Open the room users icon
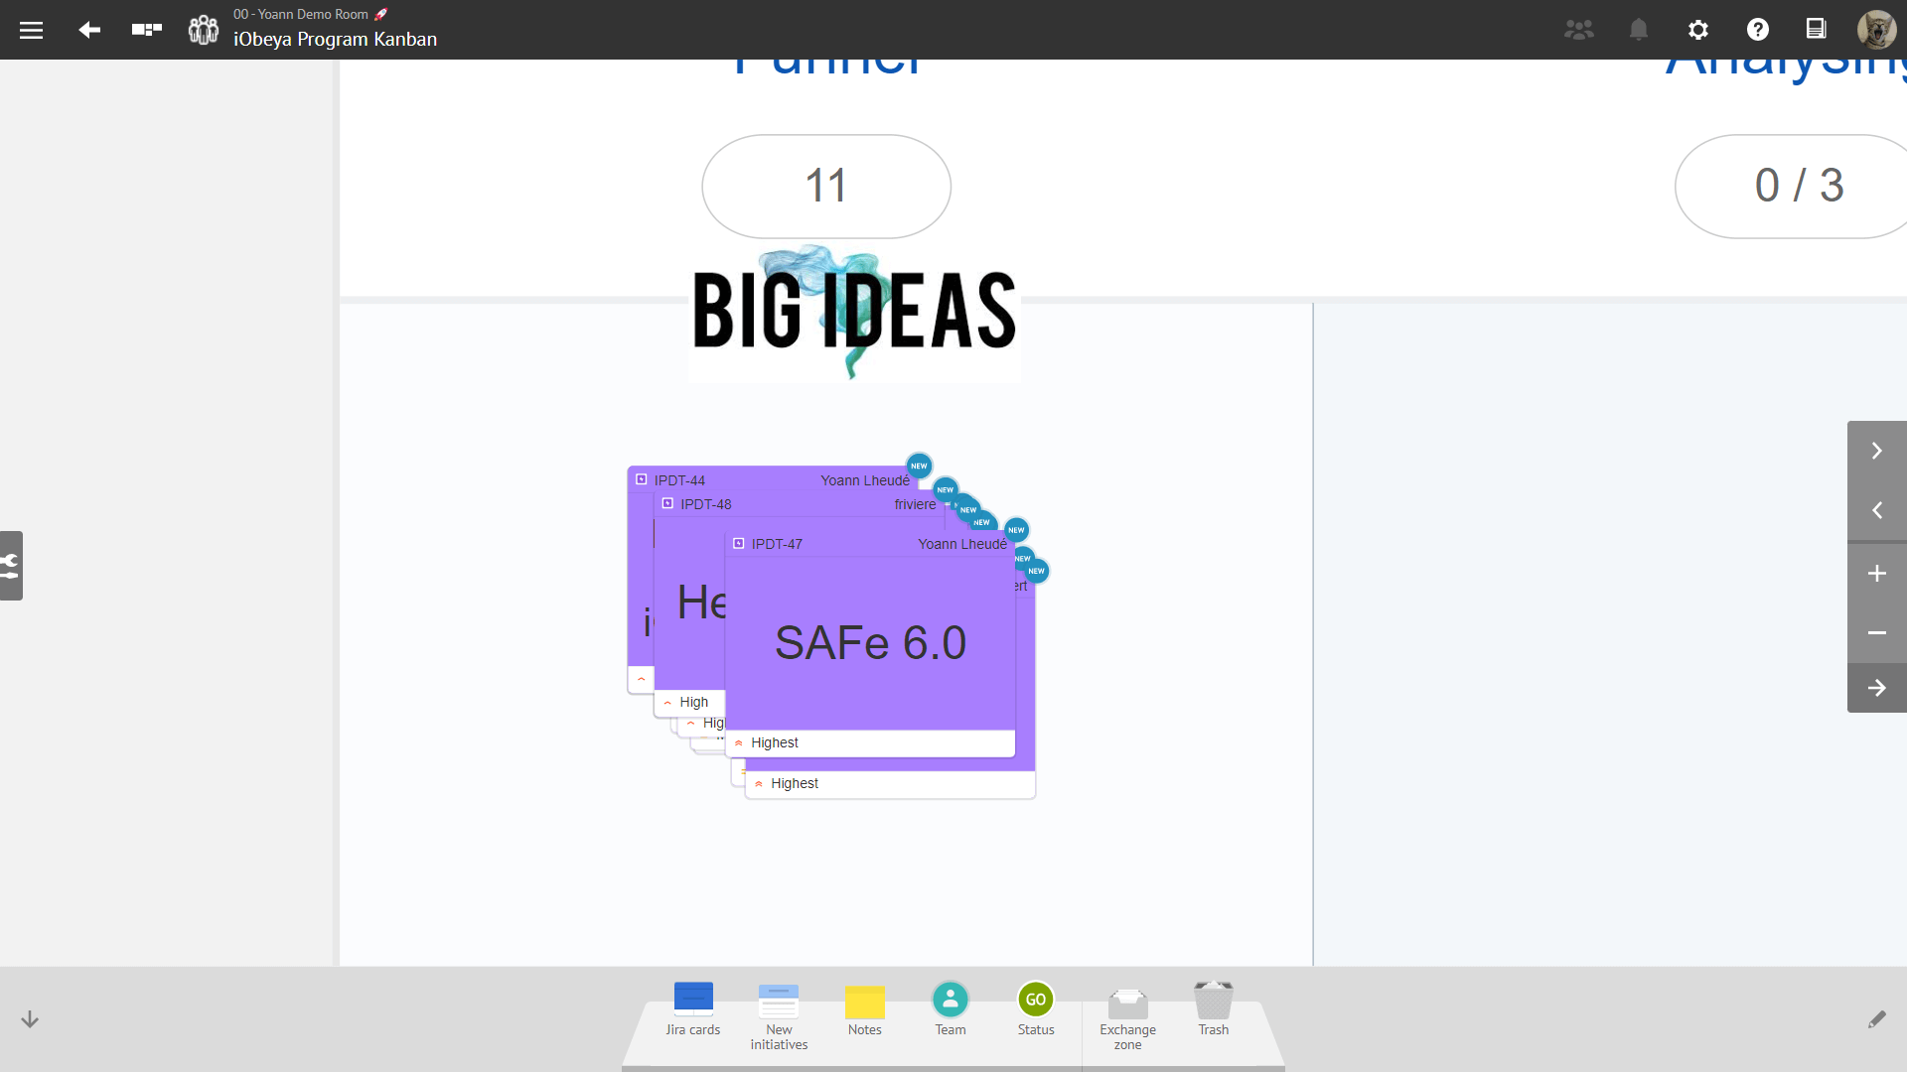Viewport: 1907px width, 1072px height. [x=1579, y=30]
